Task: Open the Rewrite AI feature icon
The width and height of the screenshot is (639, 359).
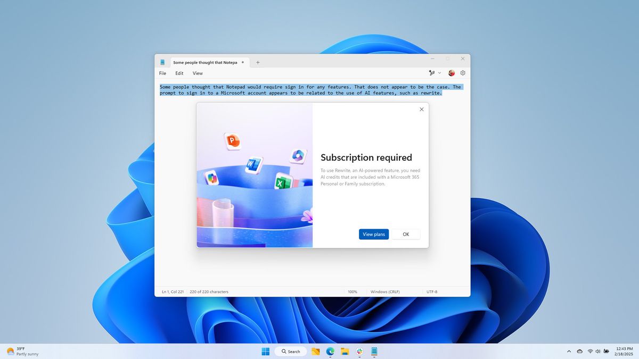Action: (x=432, y=73)
